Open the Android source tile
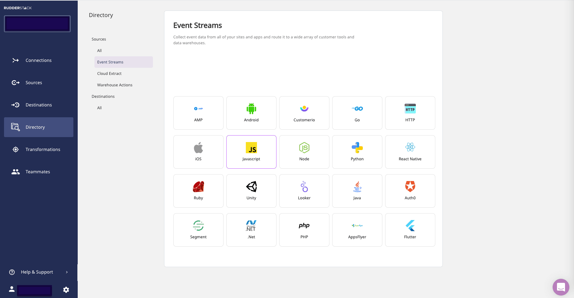This screenshot has width=574, height=298. pos(251,113)
